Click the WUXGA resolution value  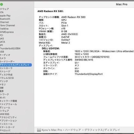tap(104, 51)
